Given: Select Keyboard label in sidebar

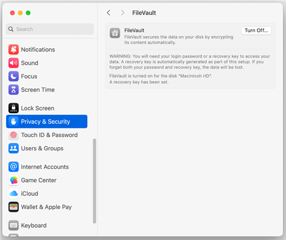Looking at the screenshot, I should [34, 225].
